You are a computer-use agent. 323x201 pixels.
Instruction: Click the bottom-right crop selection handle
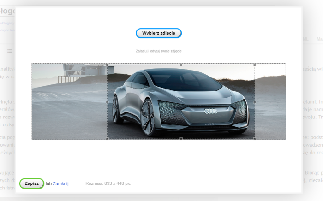255,139
